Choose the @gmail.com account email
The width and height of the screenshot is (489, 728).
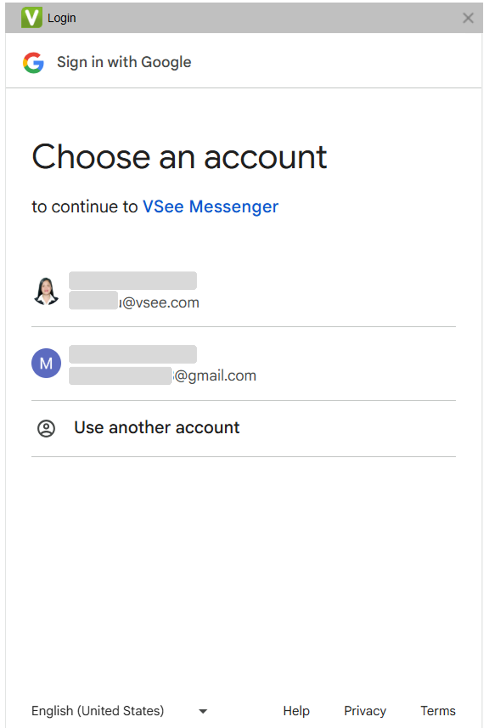215,376
